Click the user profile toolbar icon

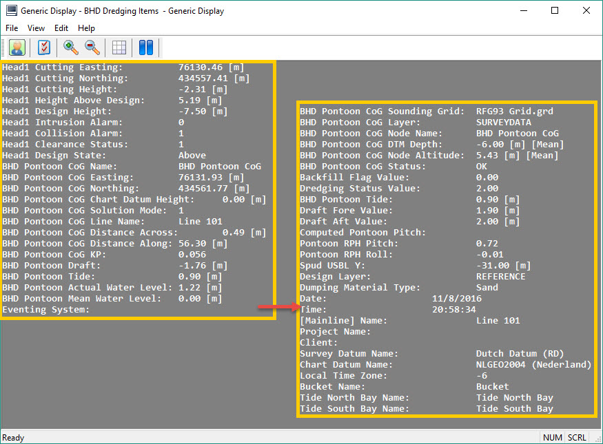[17, 47]
